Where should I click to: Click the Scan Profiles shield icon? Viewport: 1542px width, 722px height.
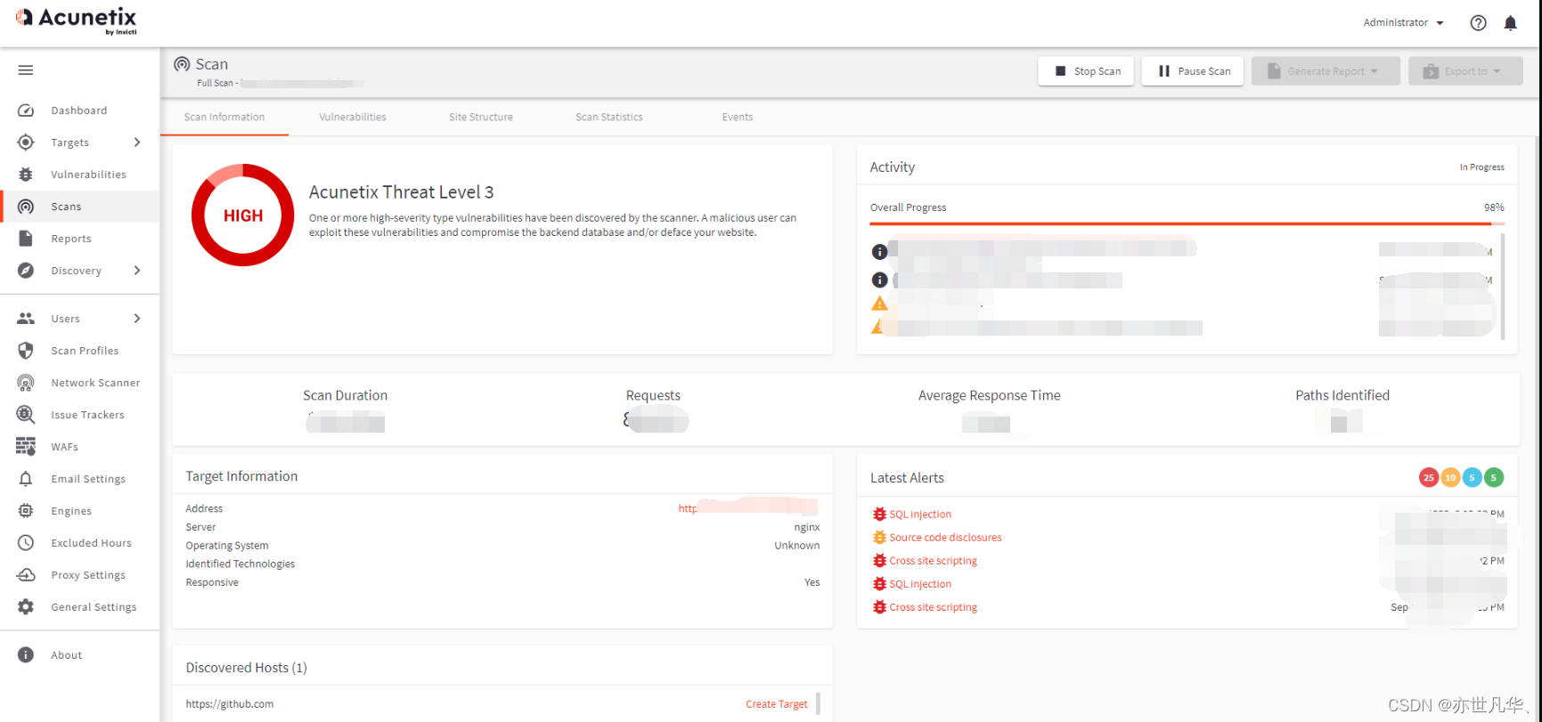pyautogui.click(x=26, y=351)
